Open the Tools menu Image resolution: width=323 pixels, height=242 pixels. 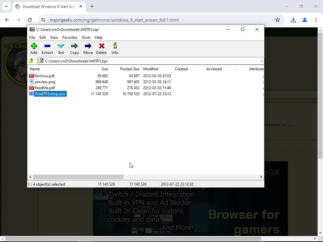click(86, 37)
